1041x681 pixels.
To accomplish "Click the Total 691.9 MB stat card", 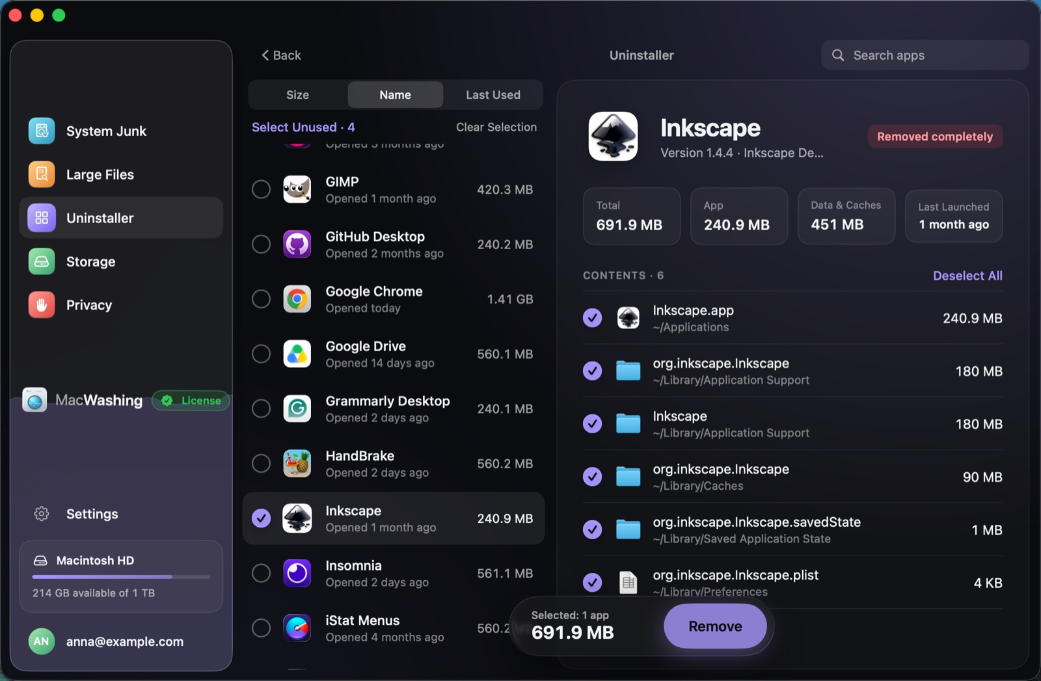I will point(631,217).
